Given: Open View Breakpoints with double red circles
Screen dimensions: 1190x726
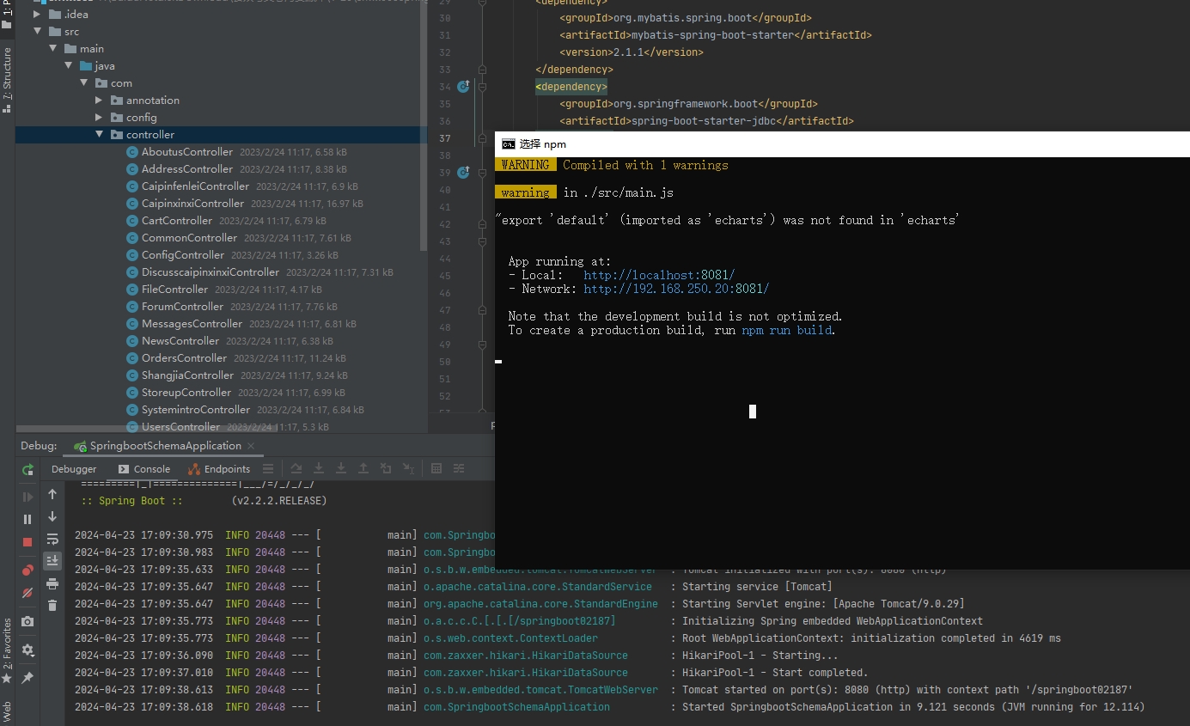Looking at the screenshot, I should point(27,570).
